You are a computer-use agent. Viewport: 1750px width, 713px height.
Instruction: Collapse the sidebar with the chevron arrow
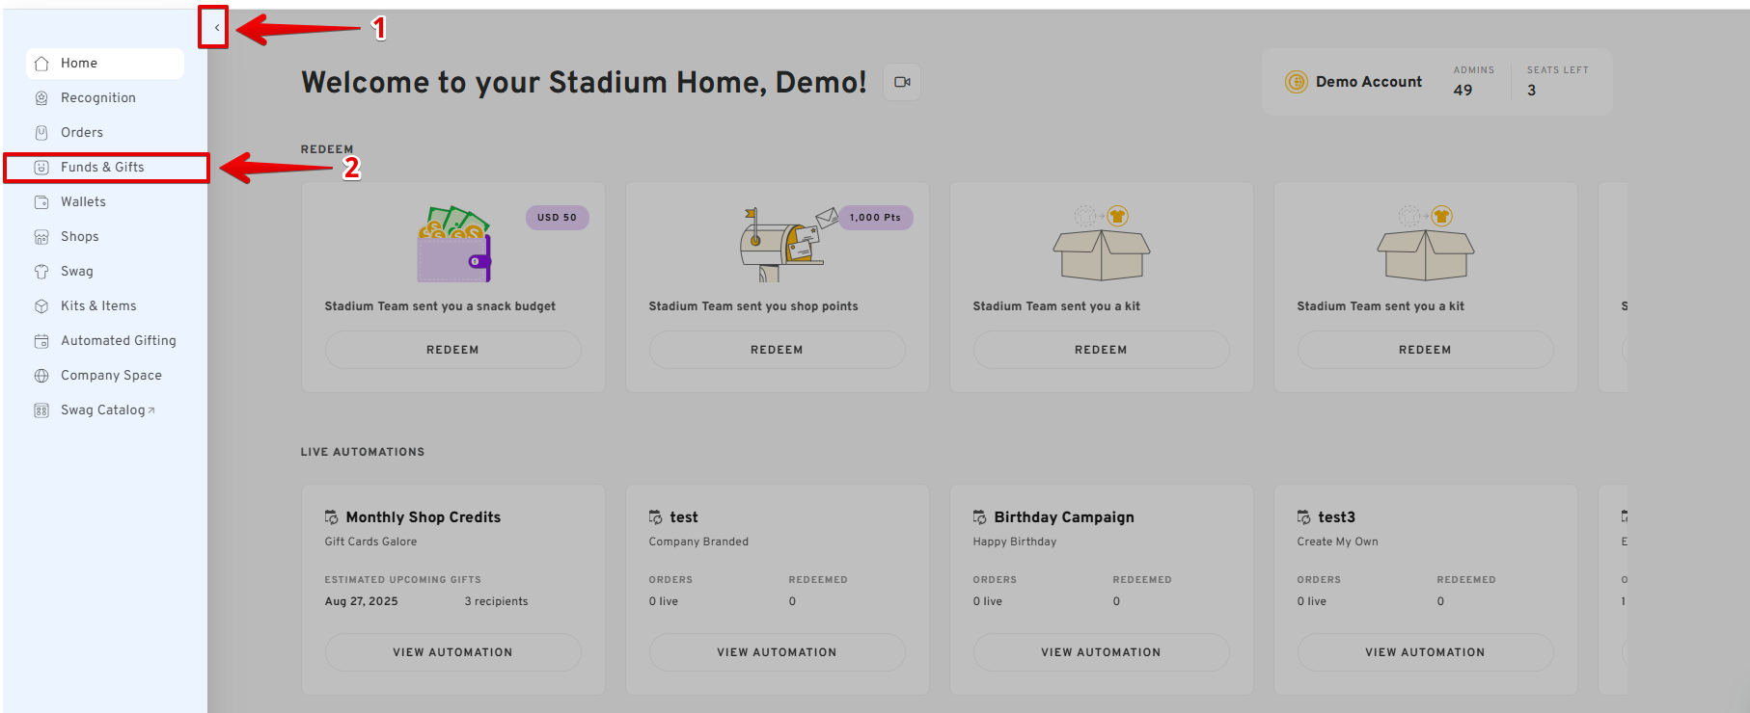click(x=216, y=28)
